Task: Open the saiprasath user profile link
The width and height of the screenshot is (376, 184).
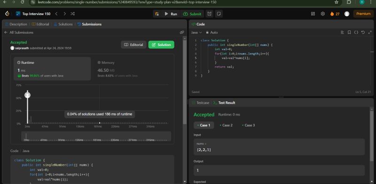Action: point(22,48)
